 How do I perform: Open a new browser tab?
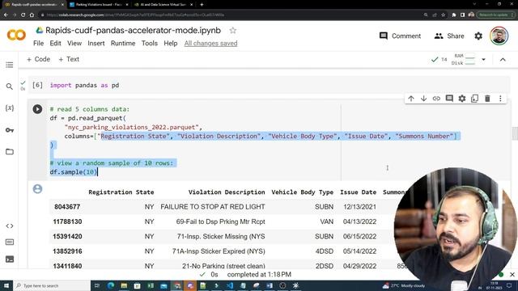point(202,5)
